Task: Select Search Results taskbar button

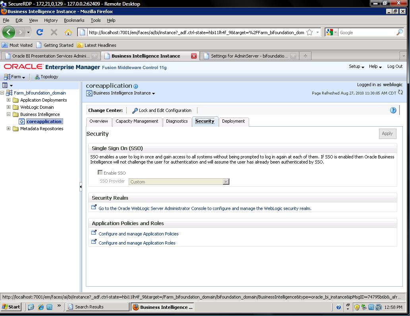Action: pos(97,307)
